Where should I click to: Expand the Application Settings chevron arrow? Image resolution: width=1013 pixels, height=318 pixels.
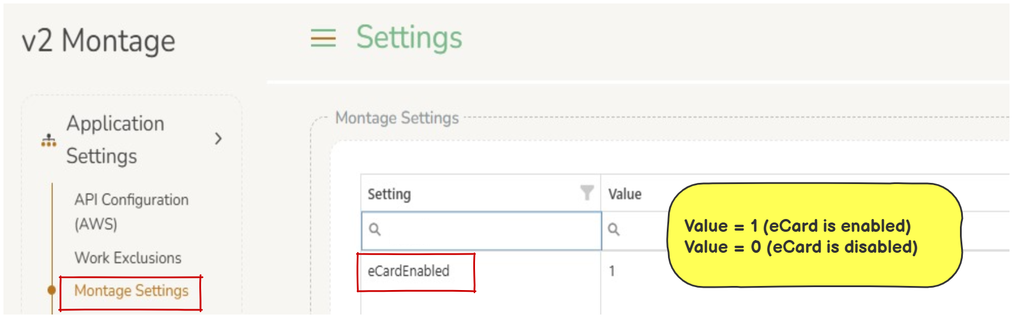tap(218, 139)
